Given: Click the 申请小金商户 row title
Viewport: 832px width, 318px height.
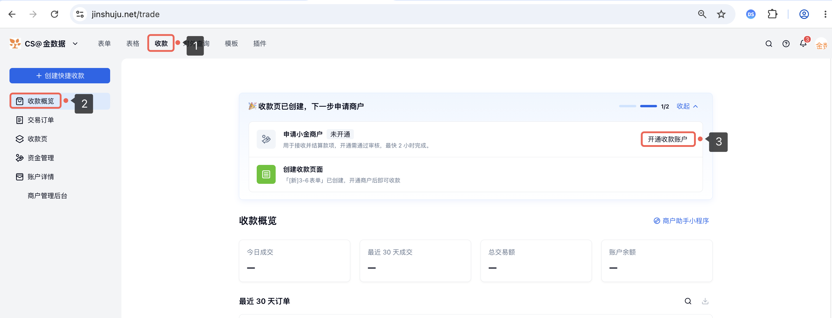Looking at the screenshot, I should [303, 134].
